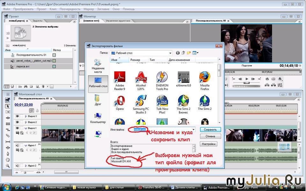Viewport: 306px width, 191px height.
Task: Open the Имя файла dropdown arrow
Action: (x=193, y=130)
